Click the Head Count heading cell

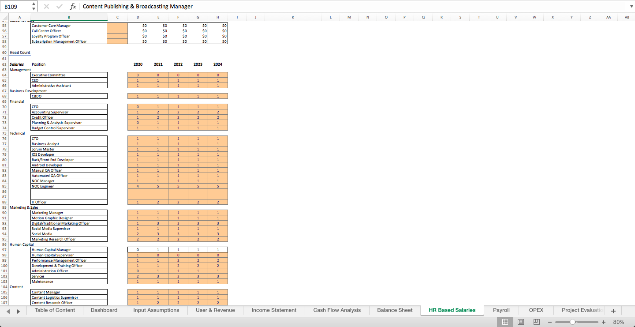click(20, 53)
